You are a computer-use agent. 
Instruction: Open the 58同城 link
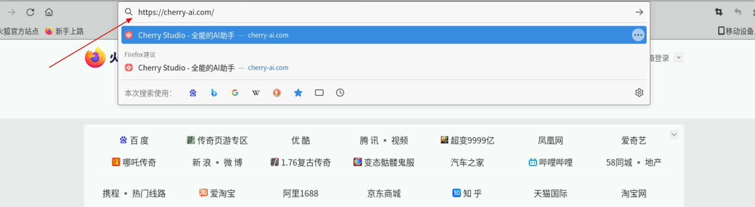tap(619, 162)
